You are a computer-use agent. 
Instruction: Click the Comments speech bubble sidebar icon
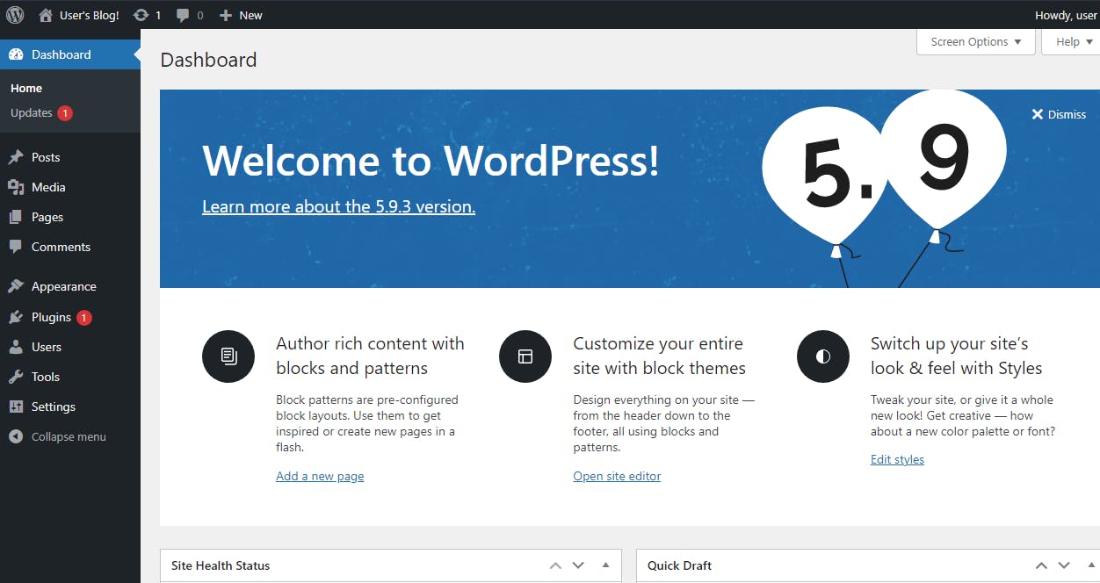(16, 247)
